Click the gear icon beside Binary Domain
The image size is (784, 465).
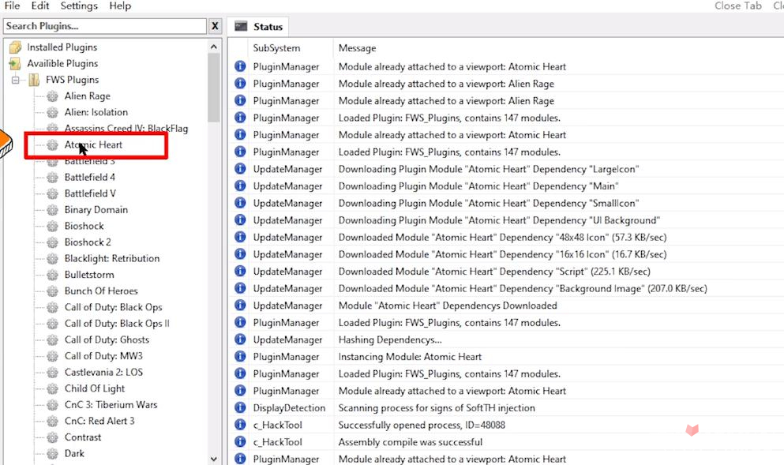(x=52, y=209)
